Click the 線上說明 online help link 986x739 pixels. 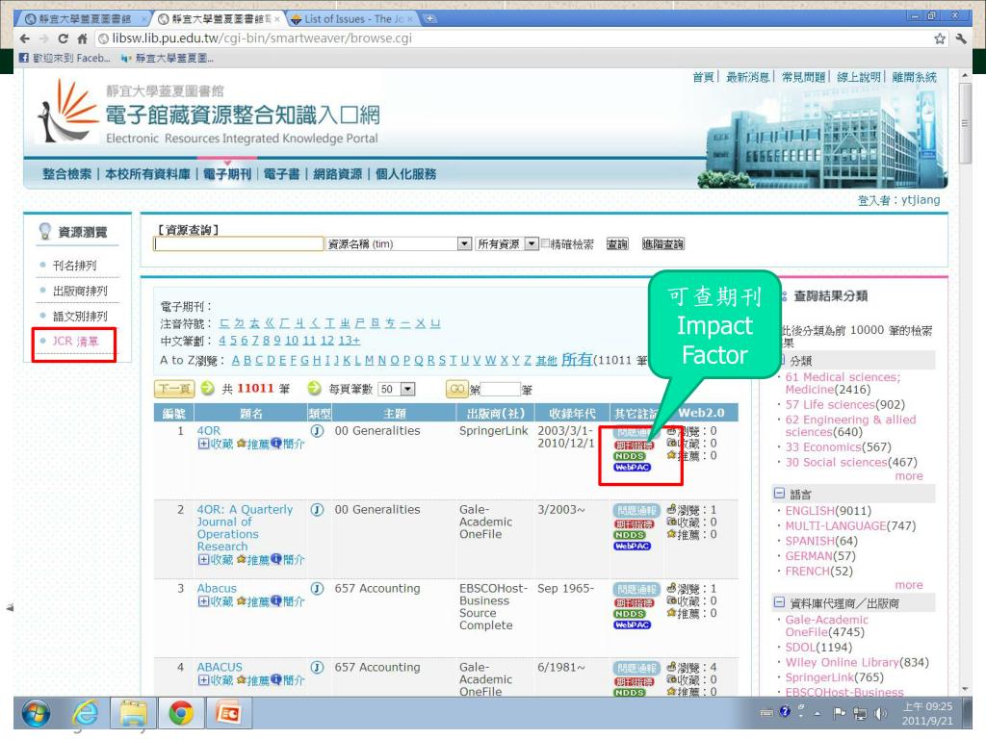point(858,77)
